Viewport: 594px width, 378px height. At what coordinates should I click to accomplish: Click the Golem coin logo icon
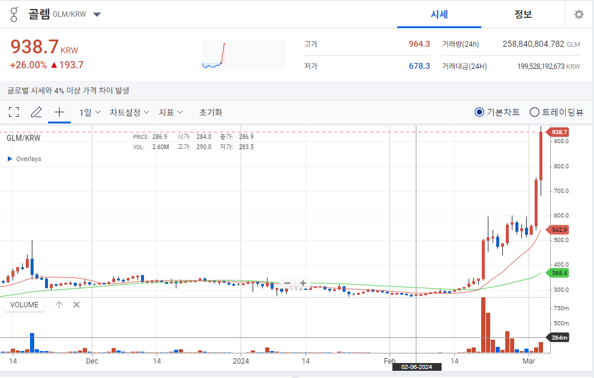pos(14,15)
